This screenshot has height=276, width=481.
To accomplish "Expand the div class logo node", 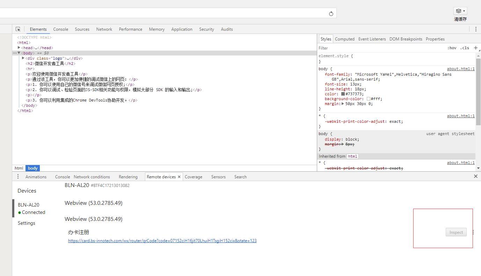I will pos(23,58).
